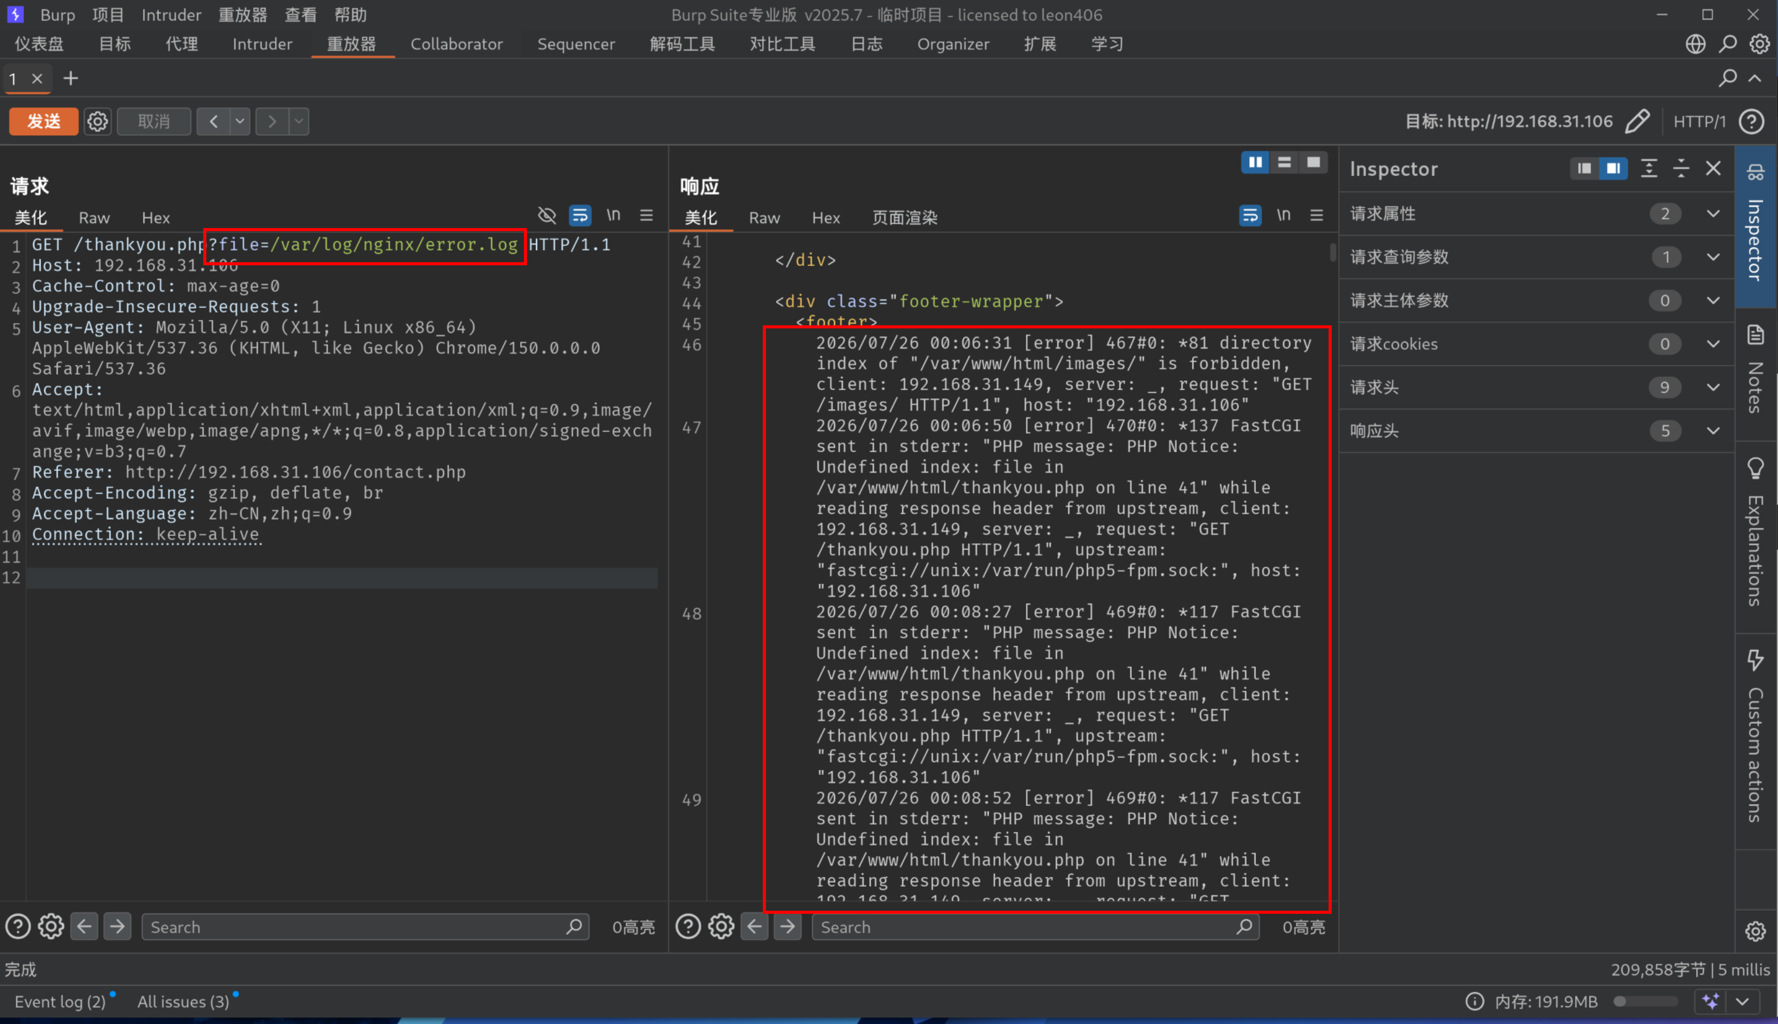Toggle response \n non-printable characters
The height and width of the screenshot is (1024, 1778).
click(1283, 215)
